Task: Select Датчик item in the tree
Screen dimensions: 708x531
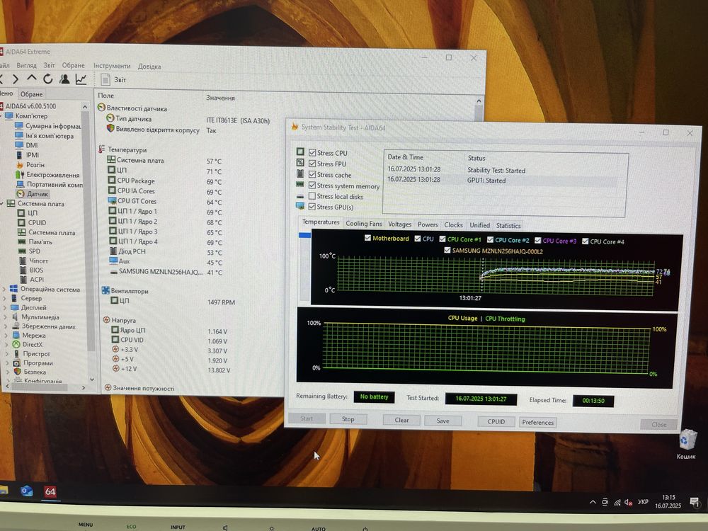Action: point(37,194)
